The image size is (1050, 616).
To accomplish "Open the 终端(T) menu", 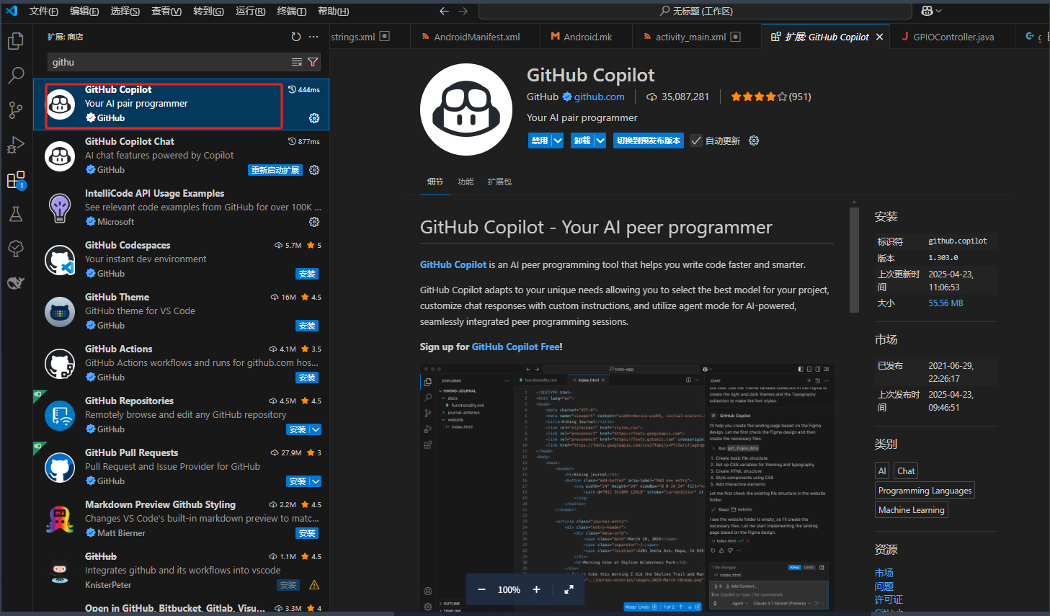I will 292,11.
